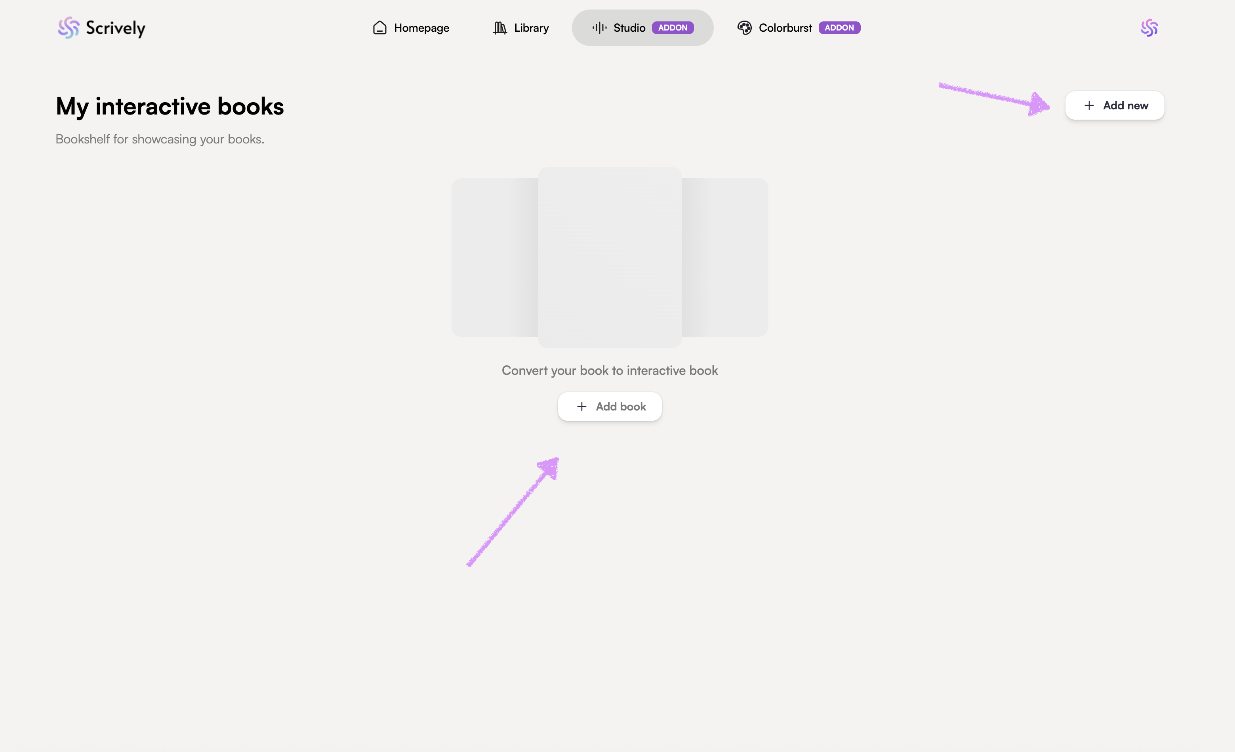Click the plus icon in Add book
The width and height of the screenshot is (1235, 752).
pos(581,407)
